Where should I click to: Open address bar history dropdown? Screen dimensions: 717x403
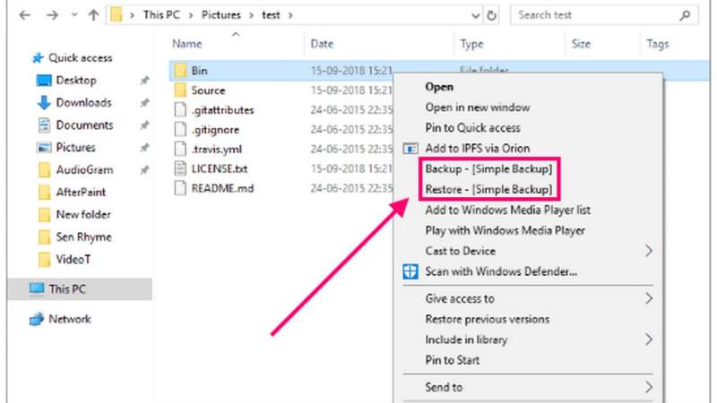[476, 16]
